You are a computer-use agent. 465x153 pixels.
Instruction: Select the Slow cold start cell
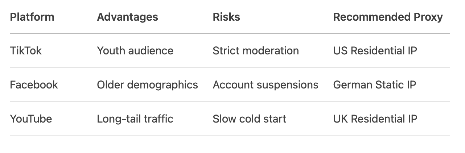click(250, 119)
